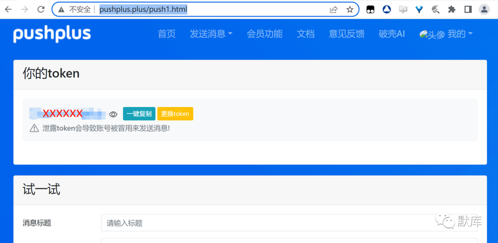Reload the page with the refresh icon
This screenshot has height=243, width=498.
[x=41, y=10]
